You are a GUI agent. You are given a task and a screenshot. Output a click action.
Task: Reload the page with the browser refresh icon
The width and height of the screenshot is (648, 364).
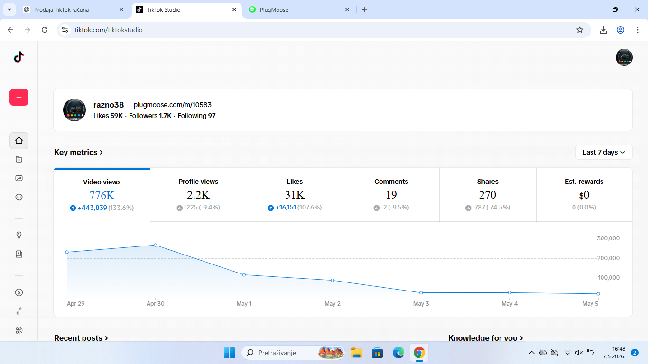coord(45,30)
